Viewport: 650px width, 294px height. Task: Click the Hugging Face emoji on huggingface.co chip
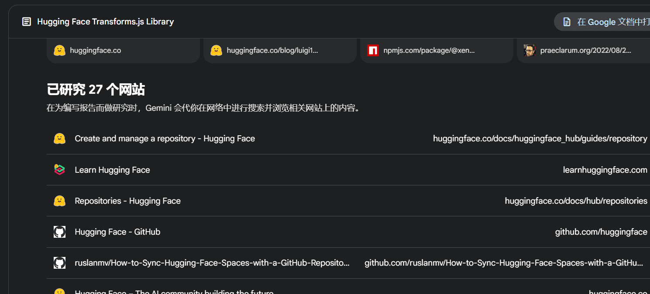[59, 51]
